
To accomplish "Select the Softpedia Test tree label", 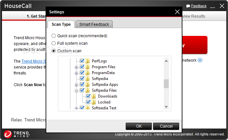I will 104,108.
